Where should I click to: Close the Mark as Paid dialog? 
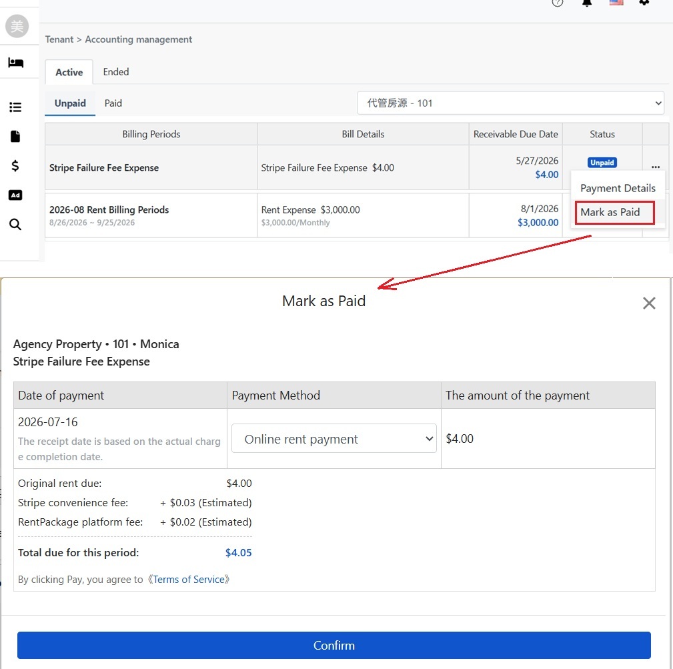(x=649, y=303)
